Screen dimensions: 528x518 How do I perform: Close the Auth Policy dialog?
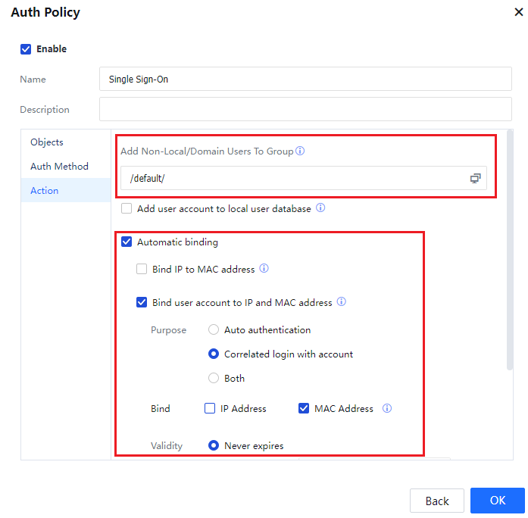coord(517,12)
